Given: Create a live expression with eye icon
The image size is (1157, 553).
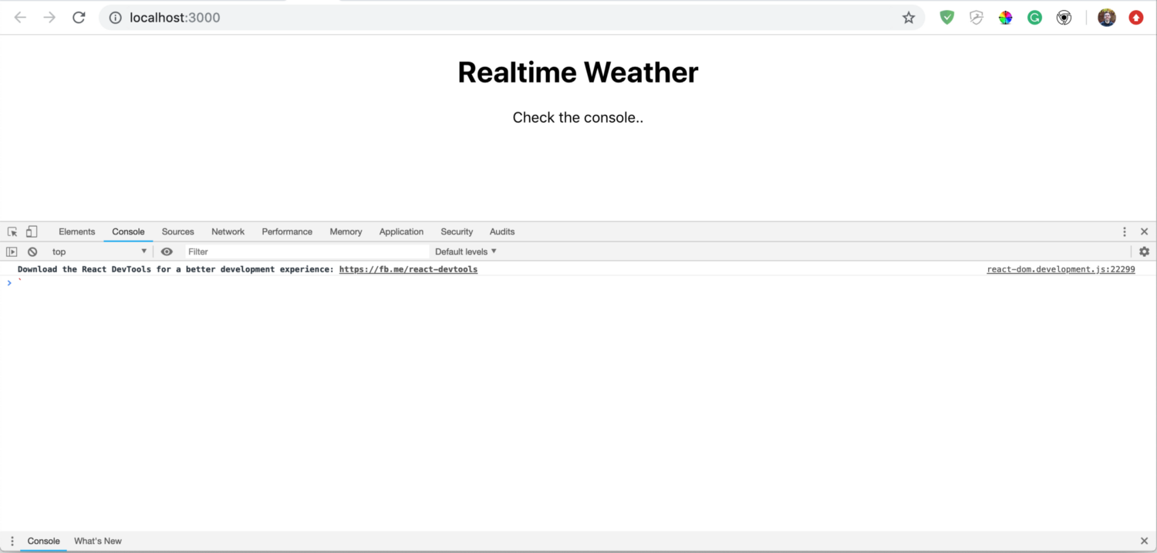Looking at the screenshot, I should click(x=167, y=251).
